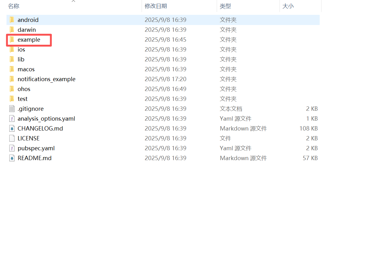Screen dimensions: 371x257
Task: Select the notifications_example folder name
Action: [46, 79]
